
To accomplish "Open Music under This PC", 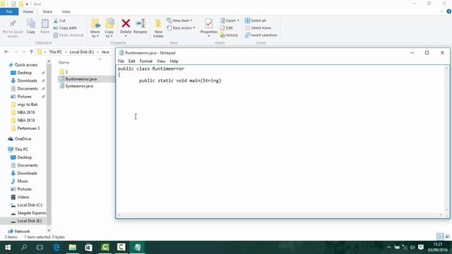I will coord(23,181).
